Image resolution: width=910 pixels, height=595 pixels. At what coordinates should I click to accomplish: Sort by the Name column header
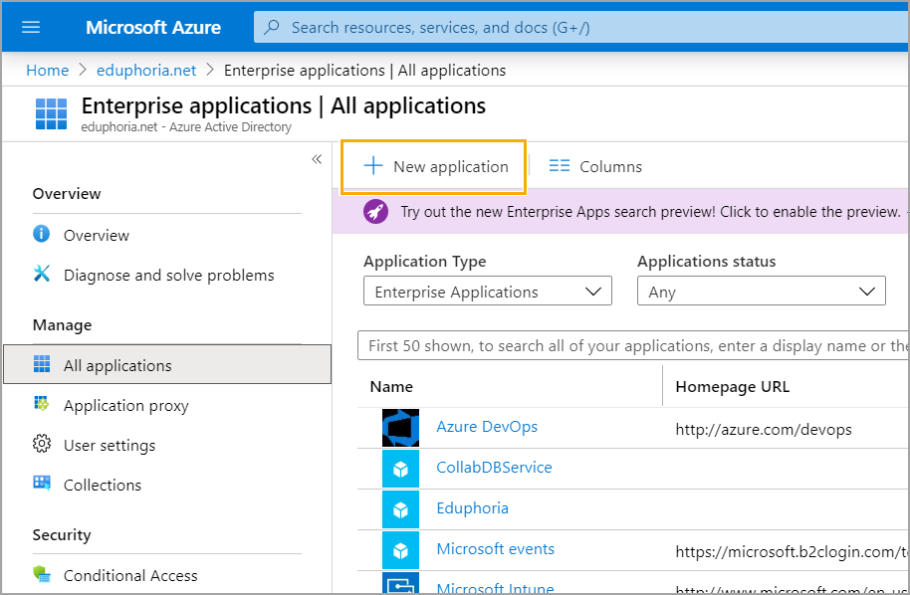point(391,387)
